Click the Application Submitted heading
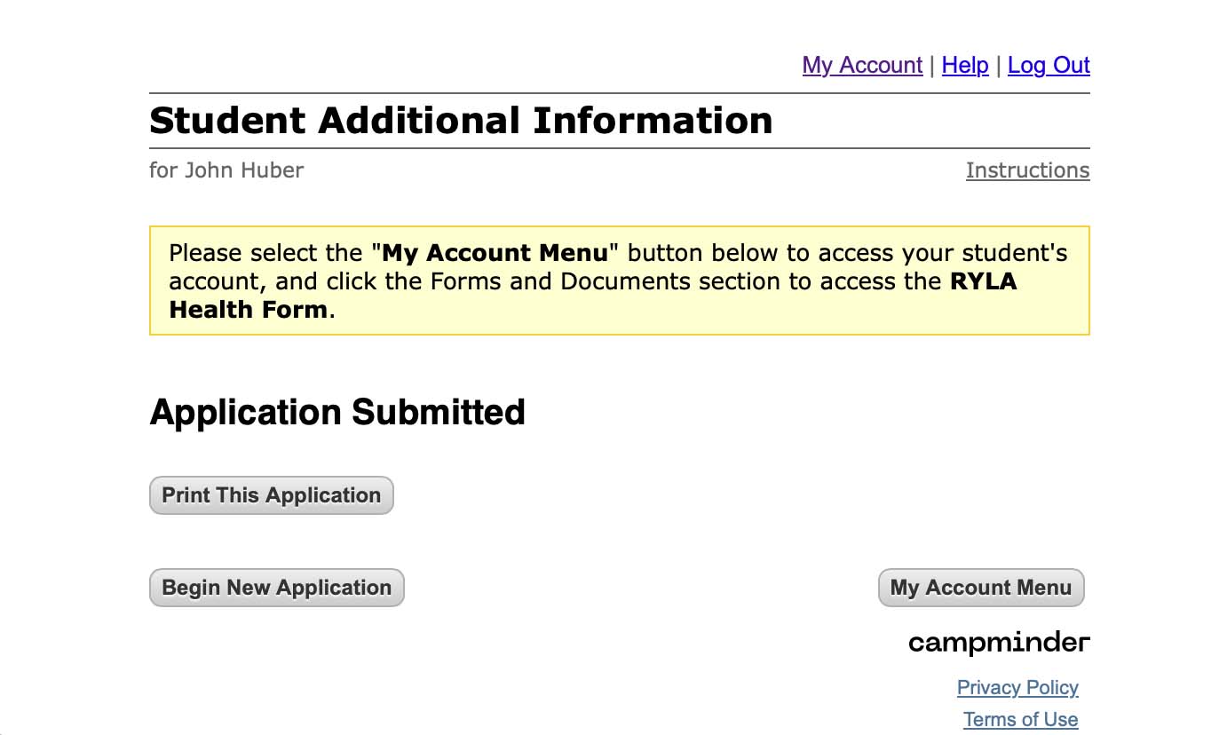 point(337,412)
